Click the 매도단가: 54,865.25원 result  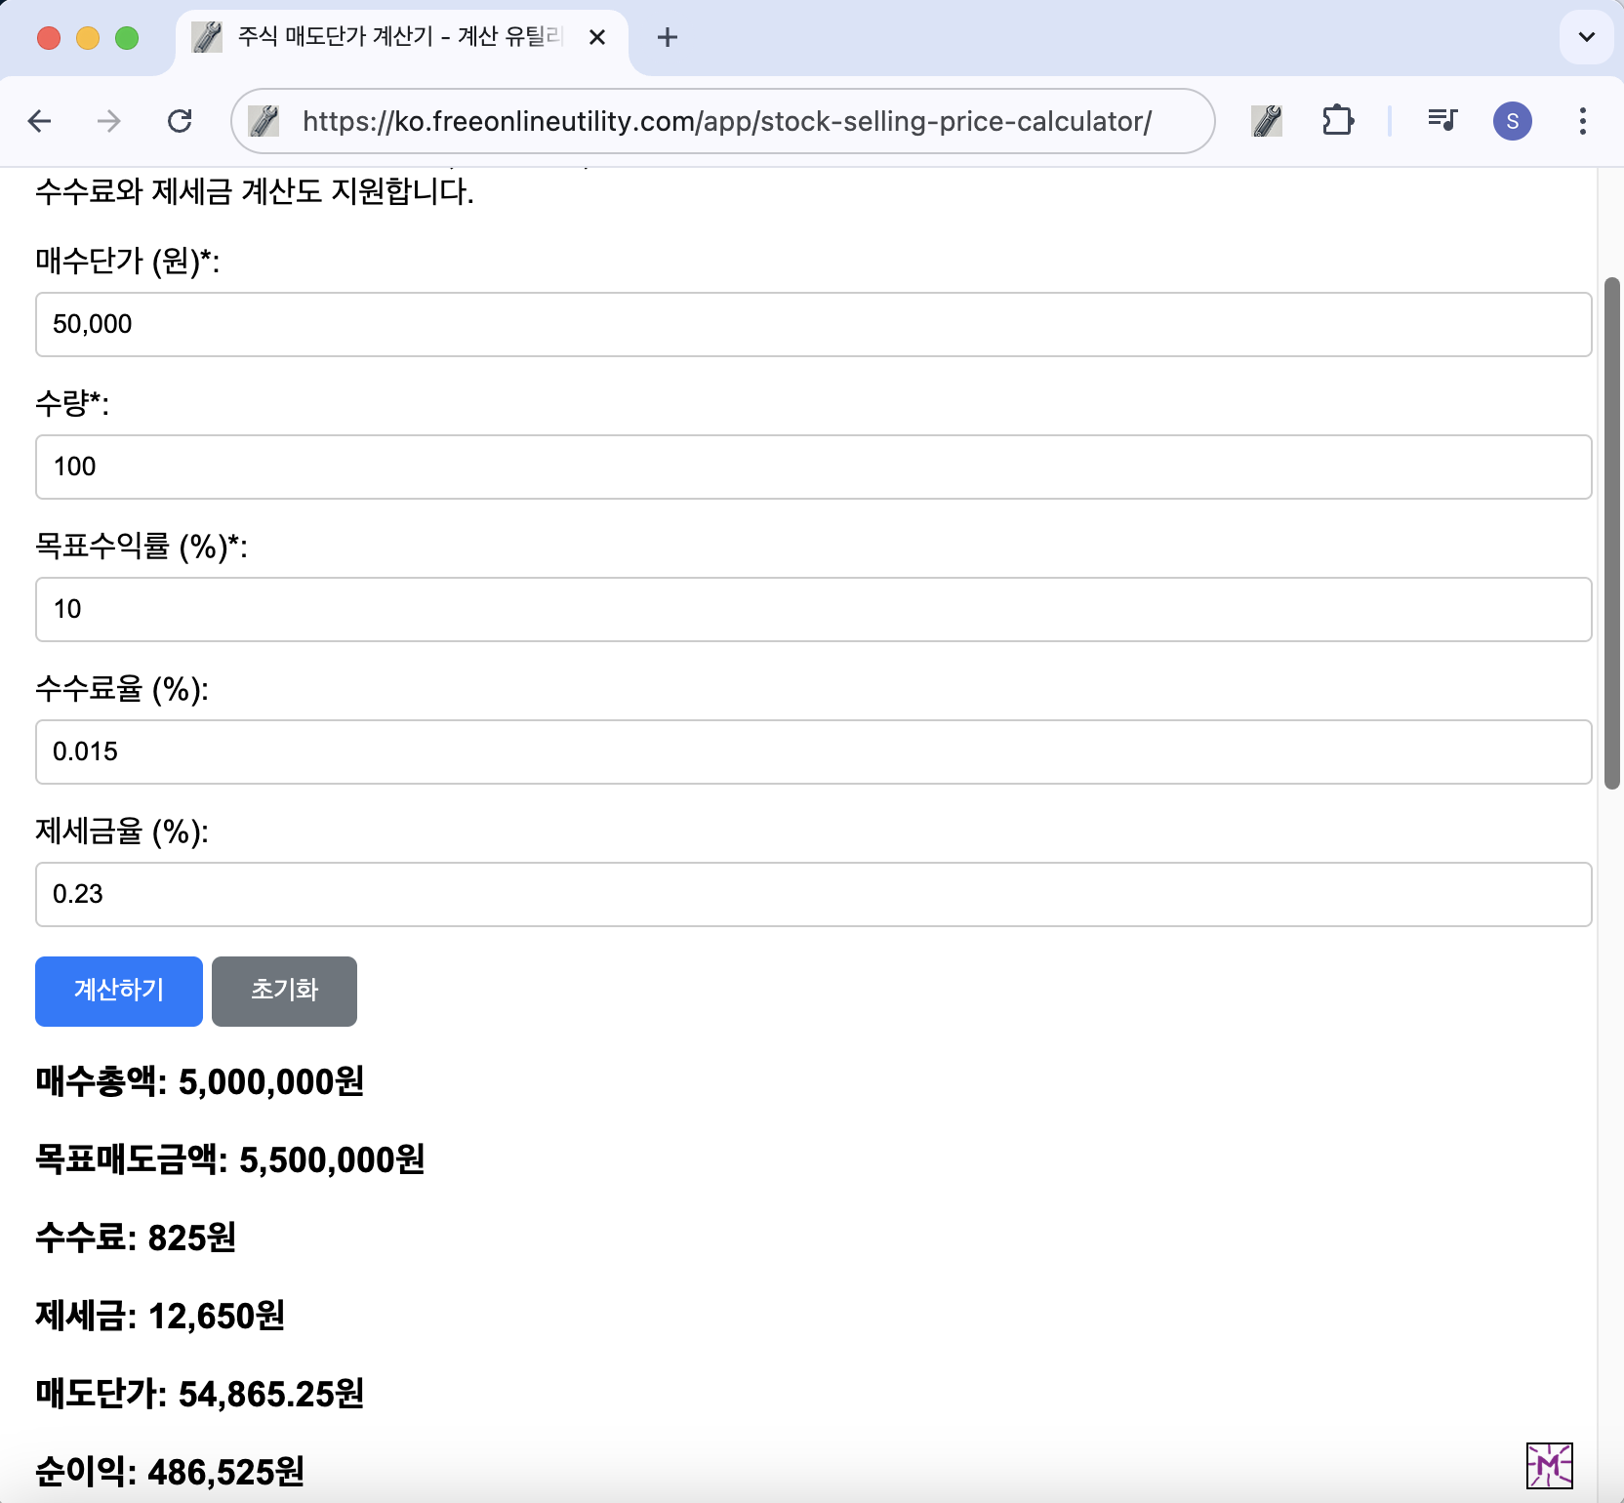(x=200, y=1394)
